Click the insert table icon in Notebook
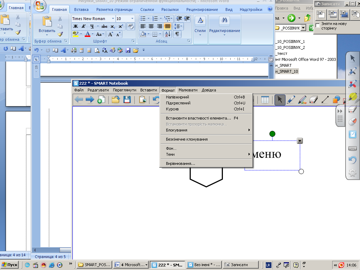This screenshot has width=360, height=270. pos(265,100)
